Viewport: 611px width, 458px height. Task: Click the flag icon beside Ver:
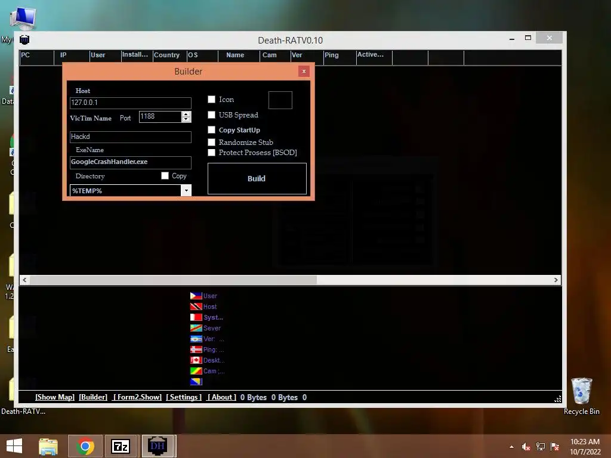pyautogui.click(x=196, y=339)
